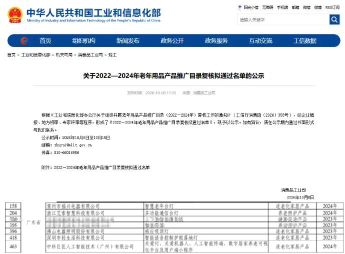Click the 手机版 mobile version link
The image size is (345, 254).
(x=282, y=7)
